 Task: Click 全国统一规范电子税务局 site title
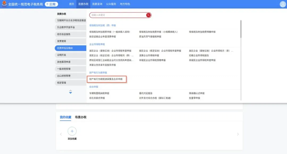(26, 4)
